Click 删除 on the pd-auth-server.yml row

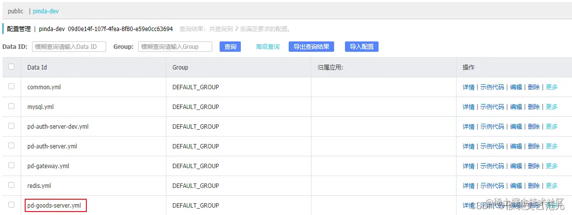(534, 146)
